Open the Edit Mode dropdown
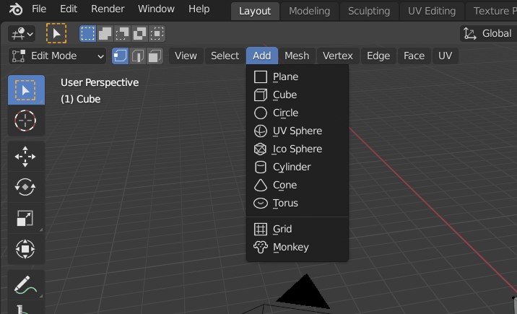This screenshot has height=314, width=517. 58,56
